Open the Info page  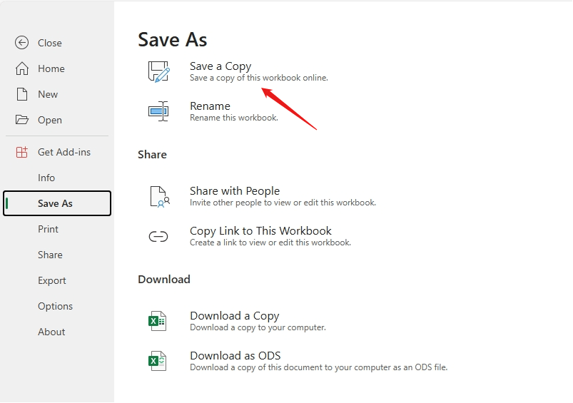coord(46,178)
